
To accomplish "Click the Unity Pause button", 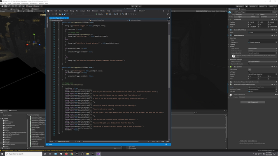I will [136, 6].
